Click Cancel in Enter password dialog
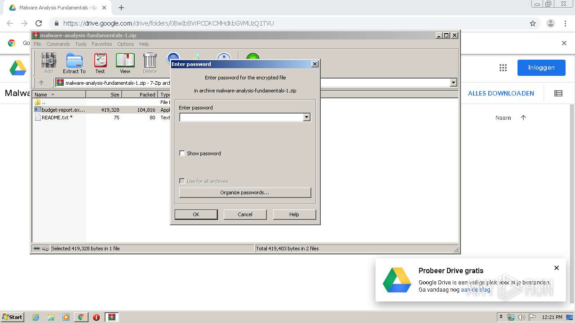This screenshot has height=323, width=575. pos(245,214)
